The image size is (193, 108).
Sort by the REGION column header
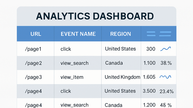point(121,34)
